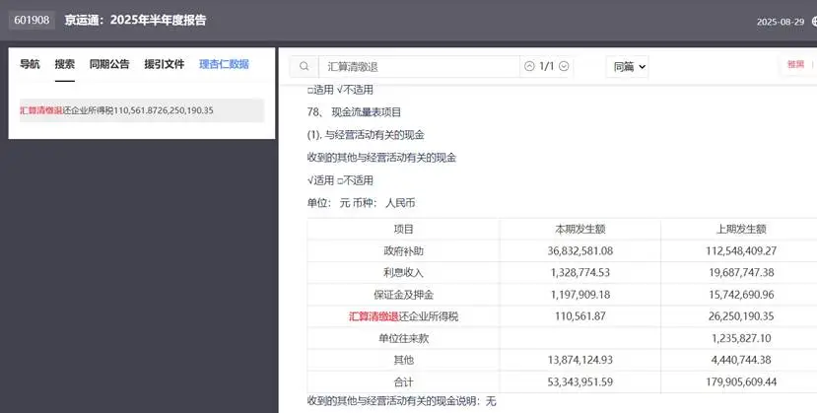
Task: Click the red button at top right
Action: 795,65
